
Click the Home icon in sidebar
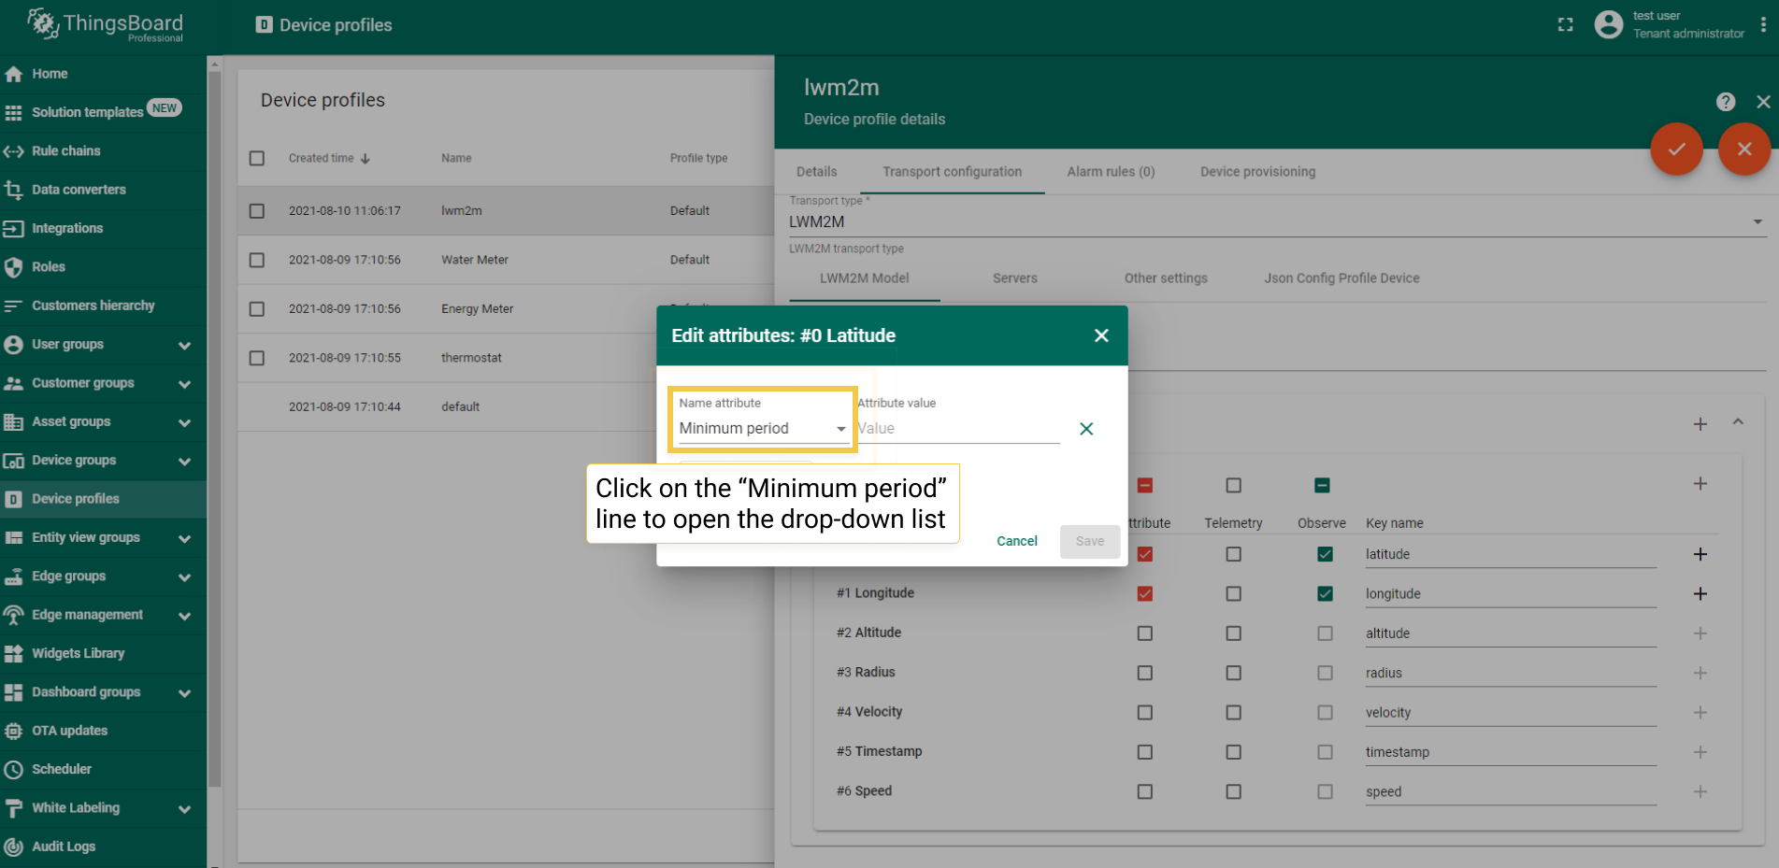[14, 74]
